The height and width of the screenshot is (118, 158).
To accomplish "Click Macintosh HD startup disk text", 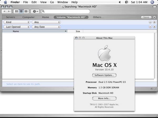I will [106, 93].
